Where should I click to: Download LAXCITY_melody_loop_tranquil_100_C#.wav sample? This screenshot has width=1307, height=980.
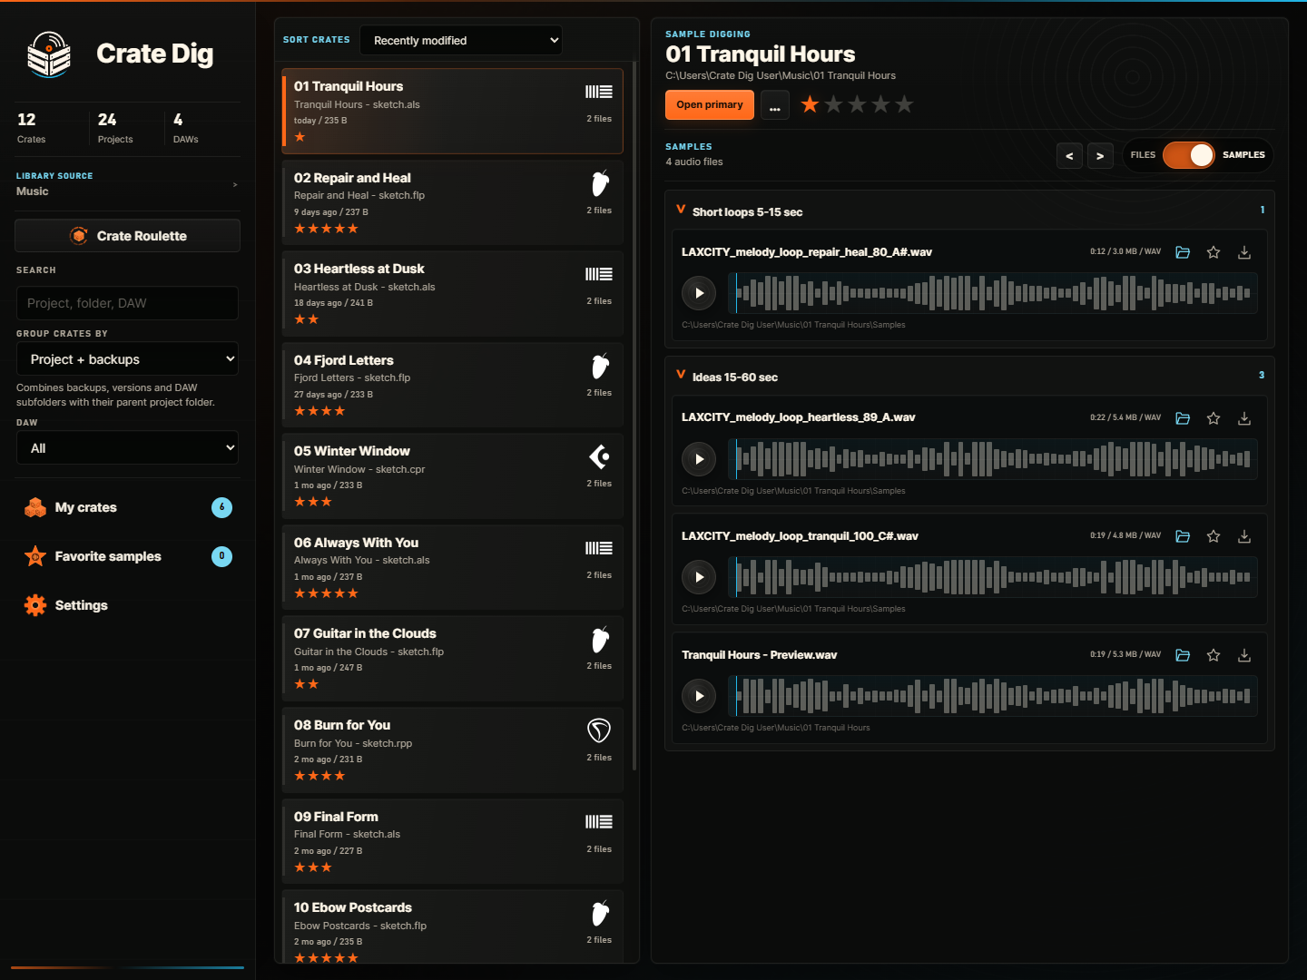click(1244, 536)
